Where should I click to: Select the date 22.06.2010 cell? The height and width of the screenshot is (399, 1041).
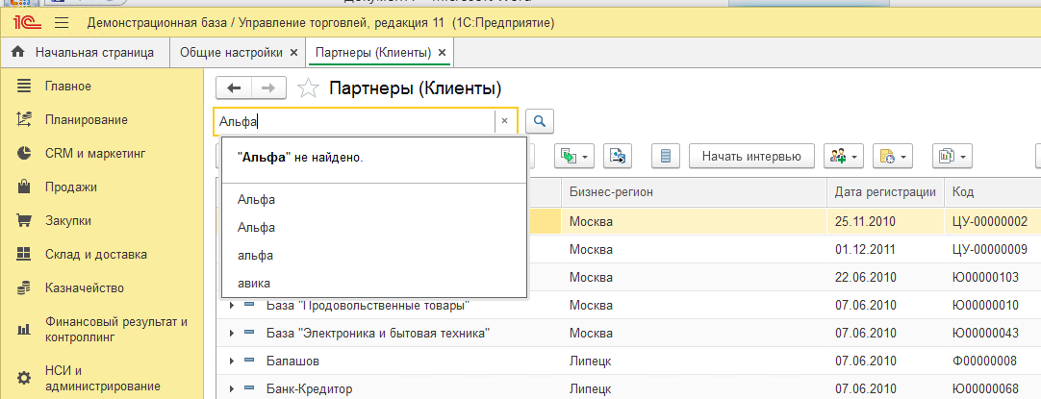885,278
